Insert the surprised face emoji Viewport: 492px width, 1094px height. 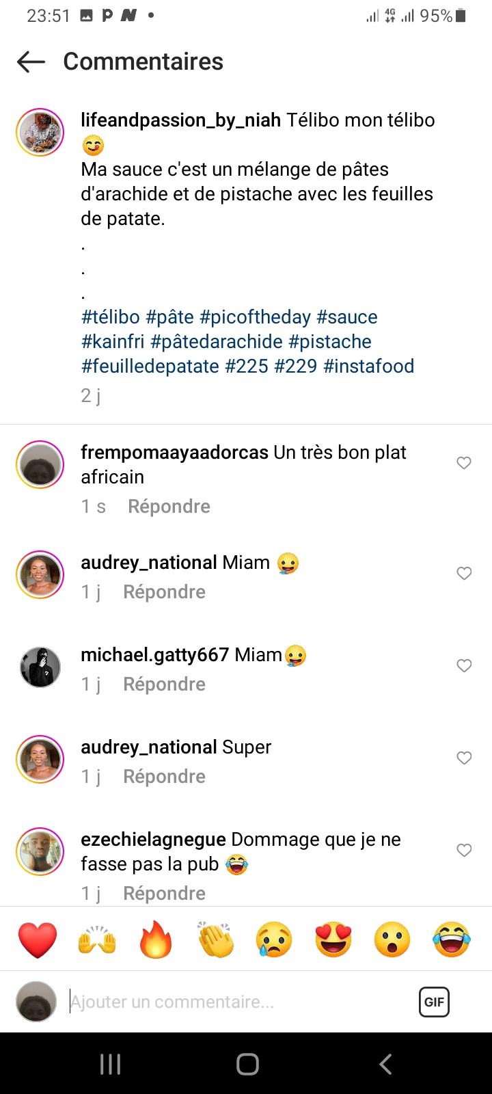(392, 939)
